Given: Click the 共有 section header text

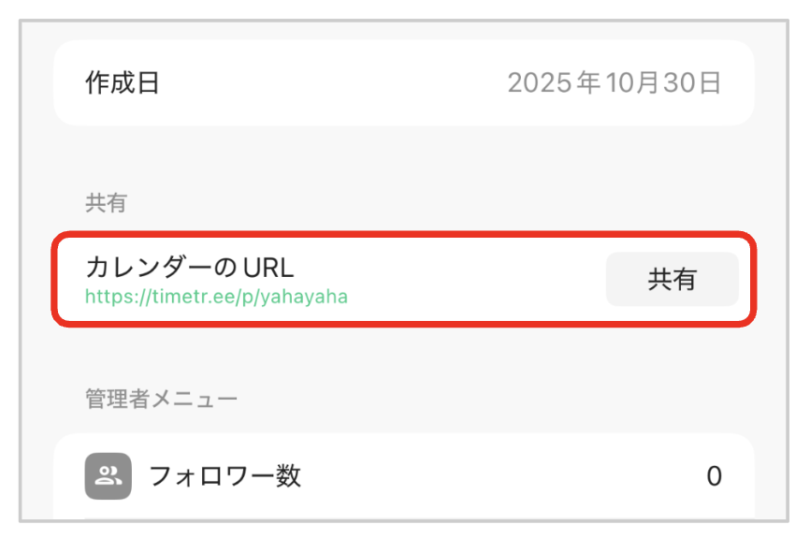Looking at the screenshot, I should (x=105, y=203).
